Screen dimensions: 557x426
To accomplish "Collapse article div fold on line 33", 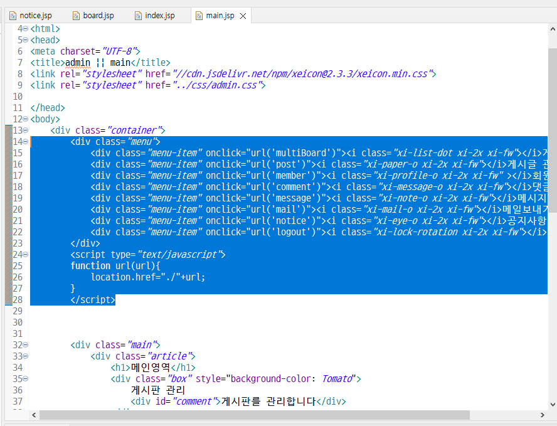I will click(26, 356).
